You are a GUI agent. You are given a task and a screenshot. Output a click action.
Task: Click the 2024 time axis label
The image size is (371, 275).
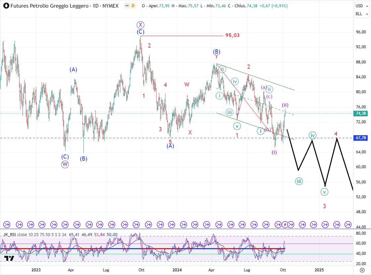[177, 270]
